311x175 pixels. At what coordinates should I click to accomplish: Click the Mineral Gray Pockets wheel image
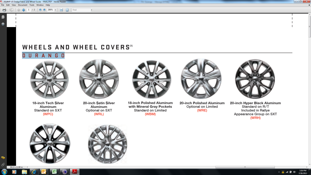pos(152,79)
